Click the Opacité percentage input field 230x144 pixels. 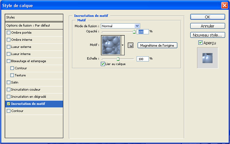coord(143,32)
